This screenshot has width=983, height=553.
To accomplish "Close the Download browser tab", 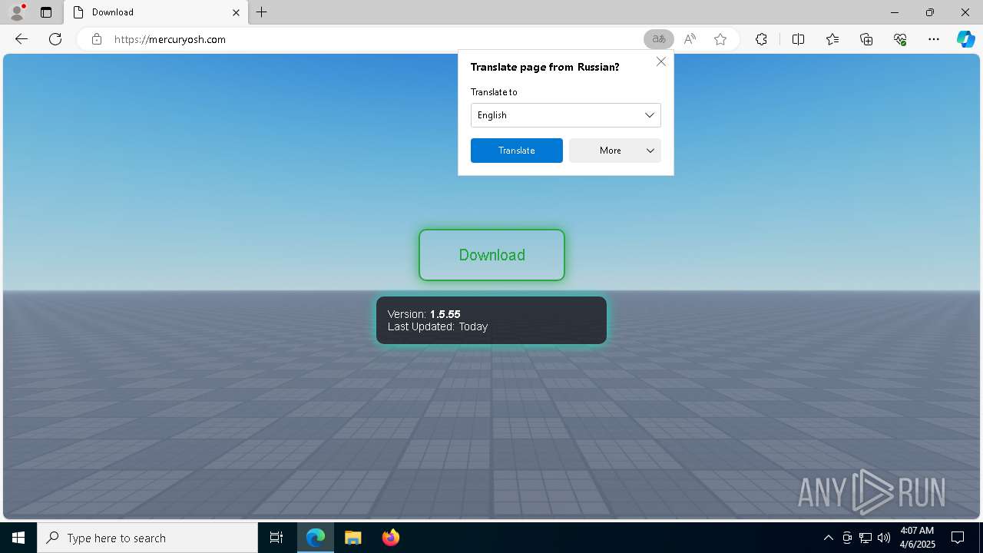I will coord(237,12).
